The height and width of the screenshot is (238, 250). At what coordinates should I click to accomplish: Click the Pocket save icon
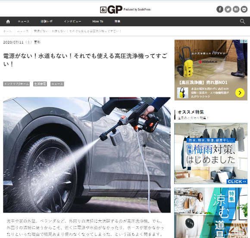244,9
